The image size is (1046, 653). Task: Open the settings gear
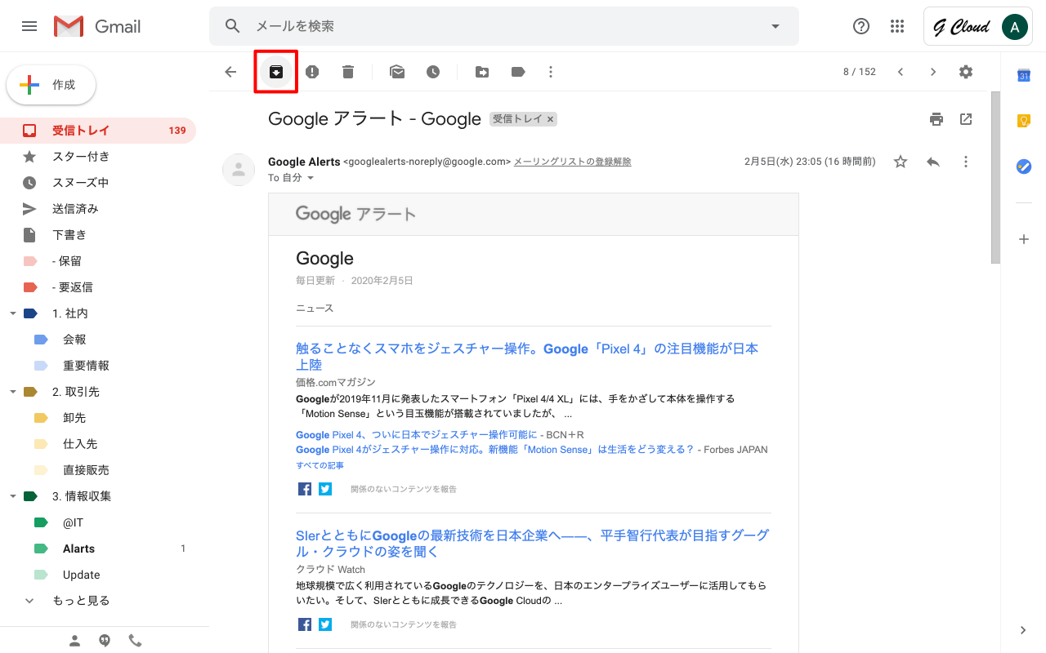(966, 72)
